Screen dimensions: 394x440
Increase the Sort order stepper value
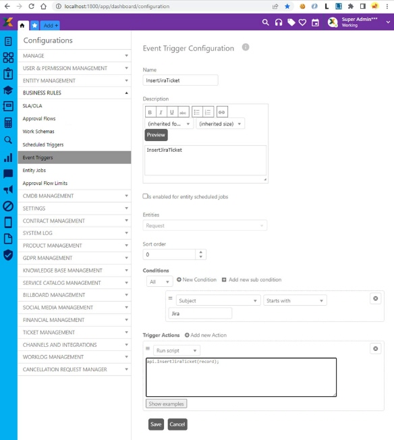click(x=200, y=252)
